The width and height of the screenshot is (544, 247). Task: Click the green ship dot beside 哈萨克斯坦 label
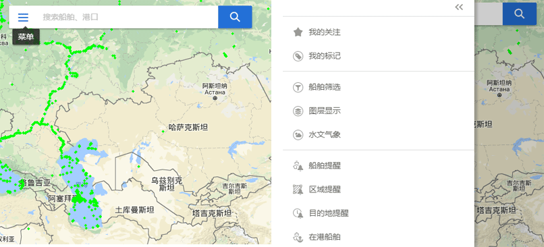click(x=163, y=132)
